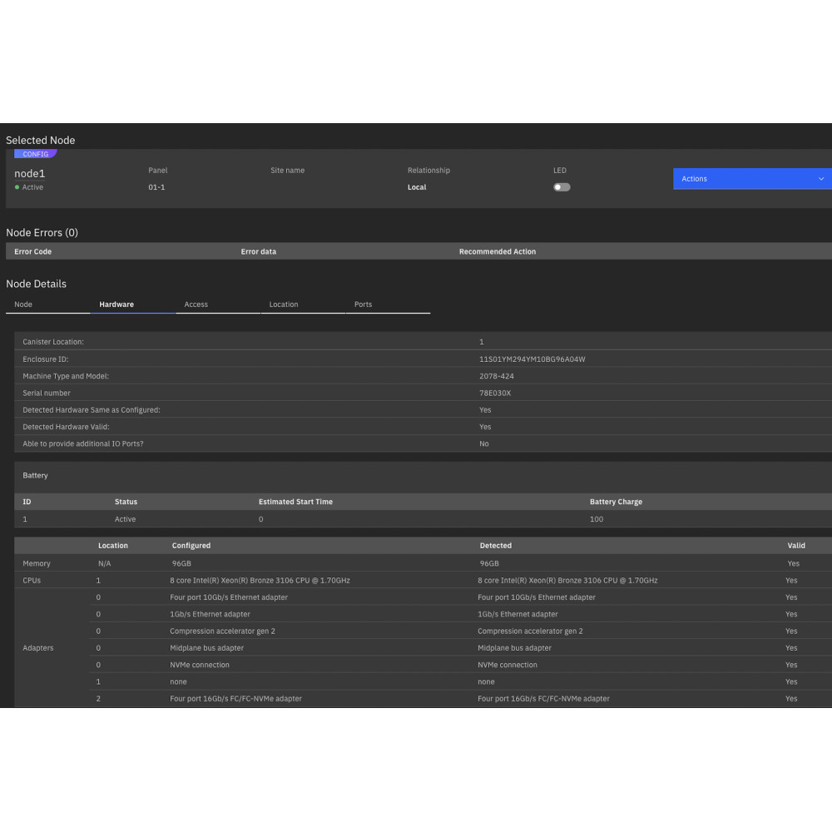This screenshot has width=832, height=832.
Task: Click the CONFIG badge on node1
Action: [35, 154]
